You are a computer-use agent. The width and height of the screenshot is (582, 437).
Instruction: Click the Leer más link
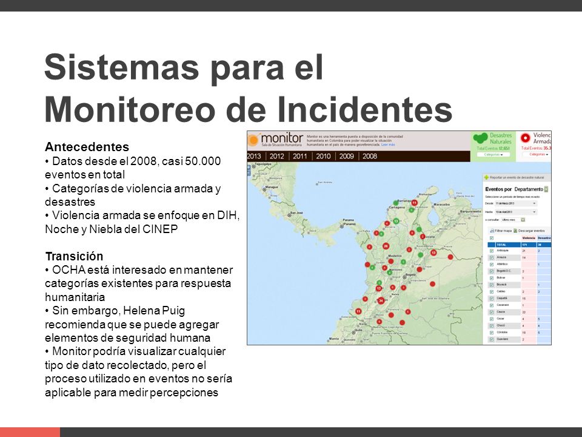pos(388,144)
